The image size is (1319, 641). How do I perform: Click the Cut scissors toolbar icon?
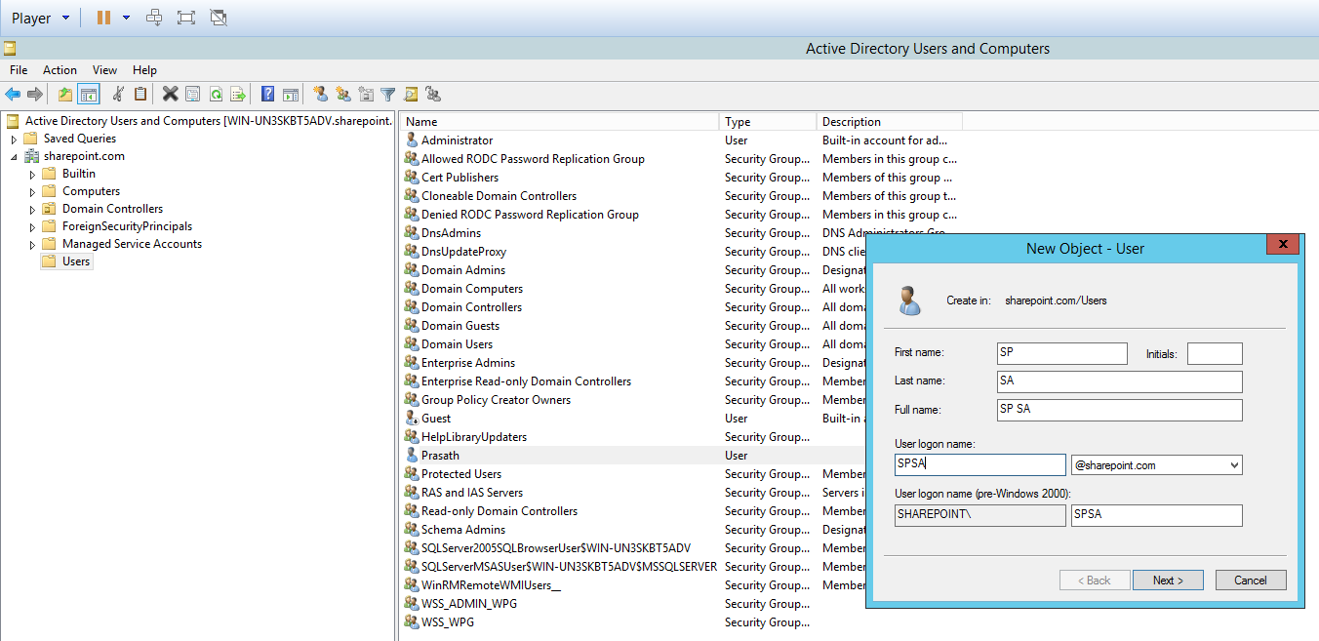click(x=118, y=95)
